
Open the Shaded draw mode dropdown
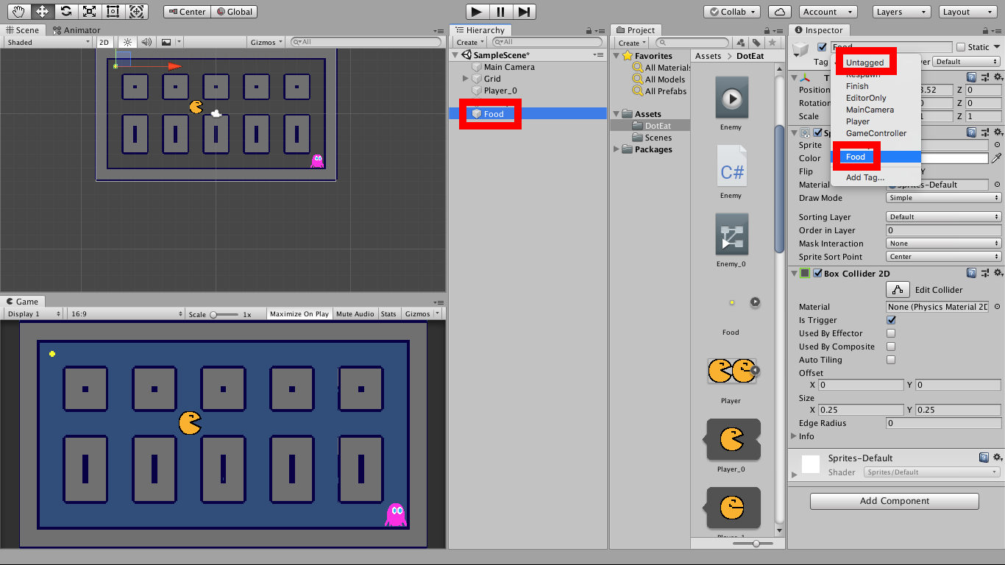[x=47, y=43]
